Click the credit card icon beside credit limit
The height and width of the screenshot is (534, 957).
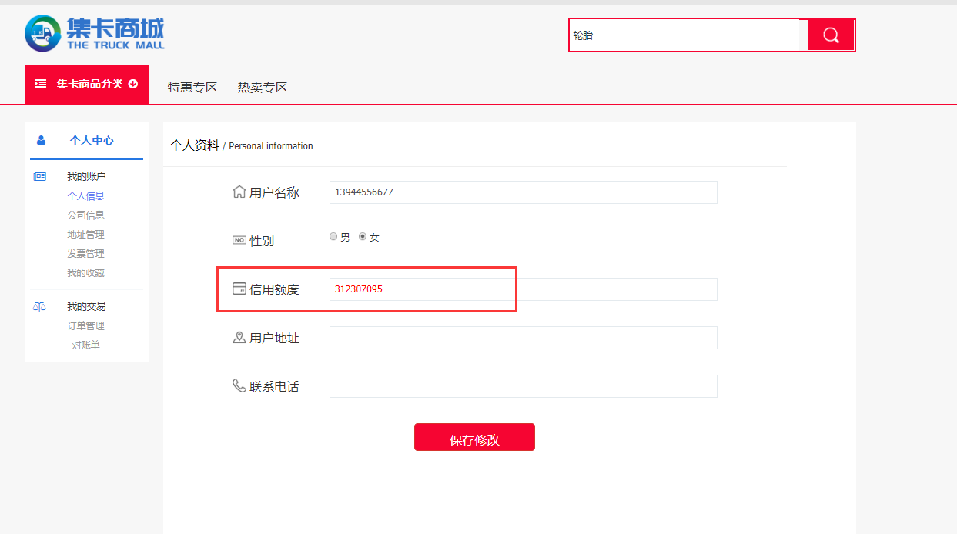[x=239, y=289]
